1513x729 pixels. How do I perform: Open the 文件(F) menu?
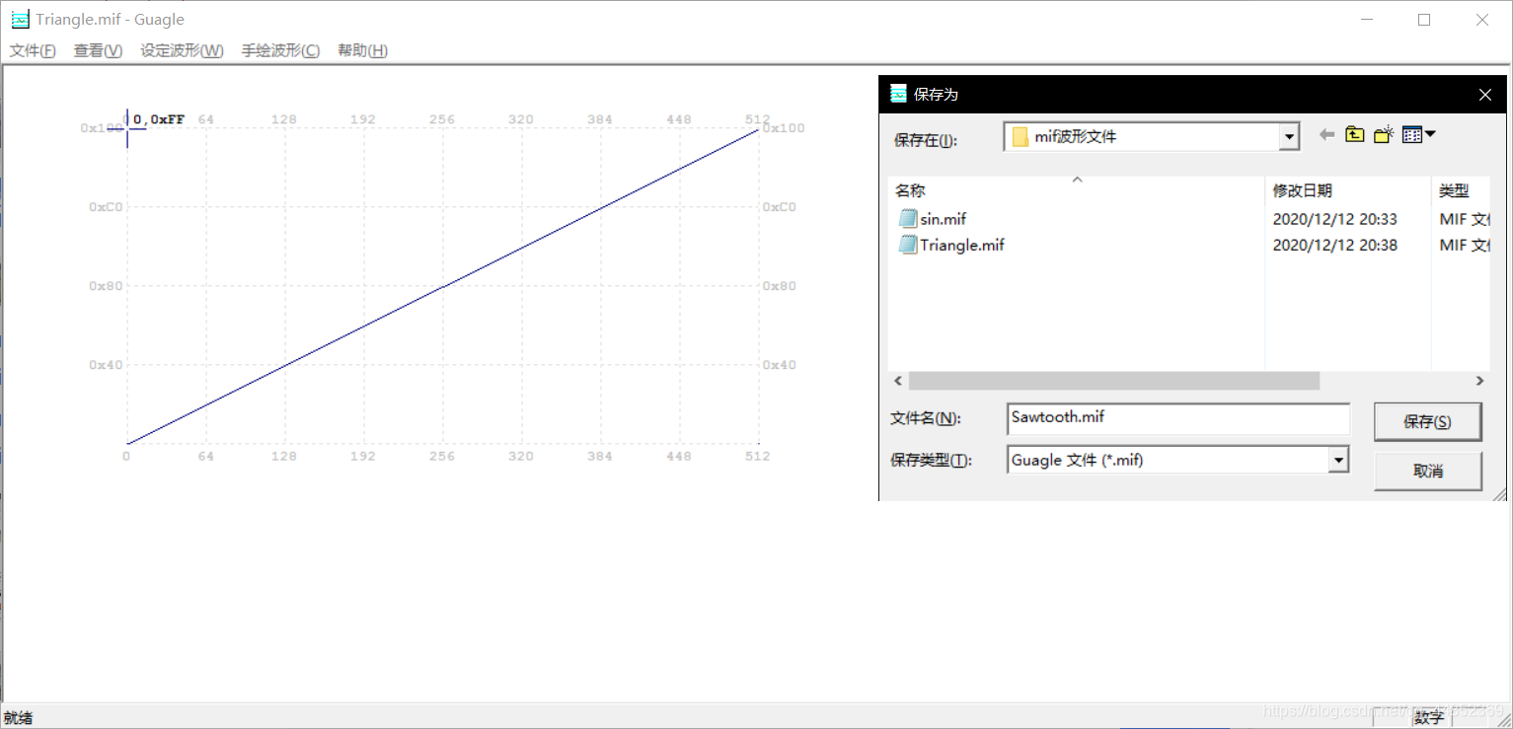coord(33,50)
